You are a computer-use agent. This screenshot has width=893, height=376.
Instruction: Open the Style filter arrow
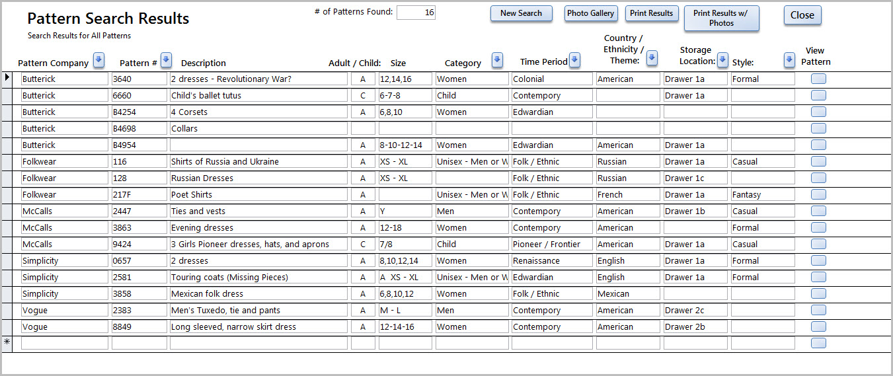coord(789,60)
